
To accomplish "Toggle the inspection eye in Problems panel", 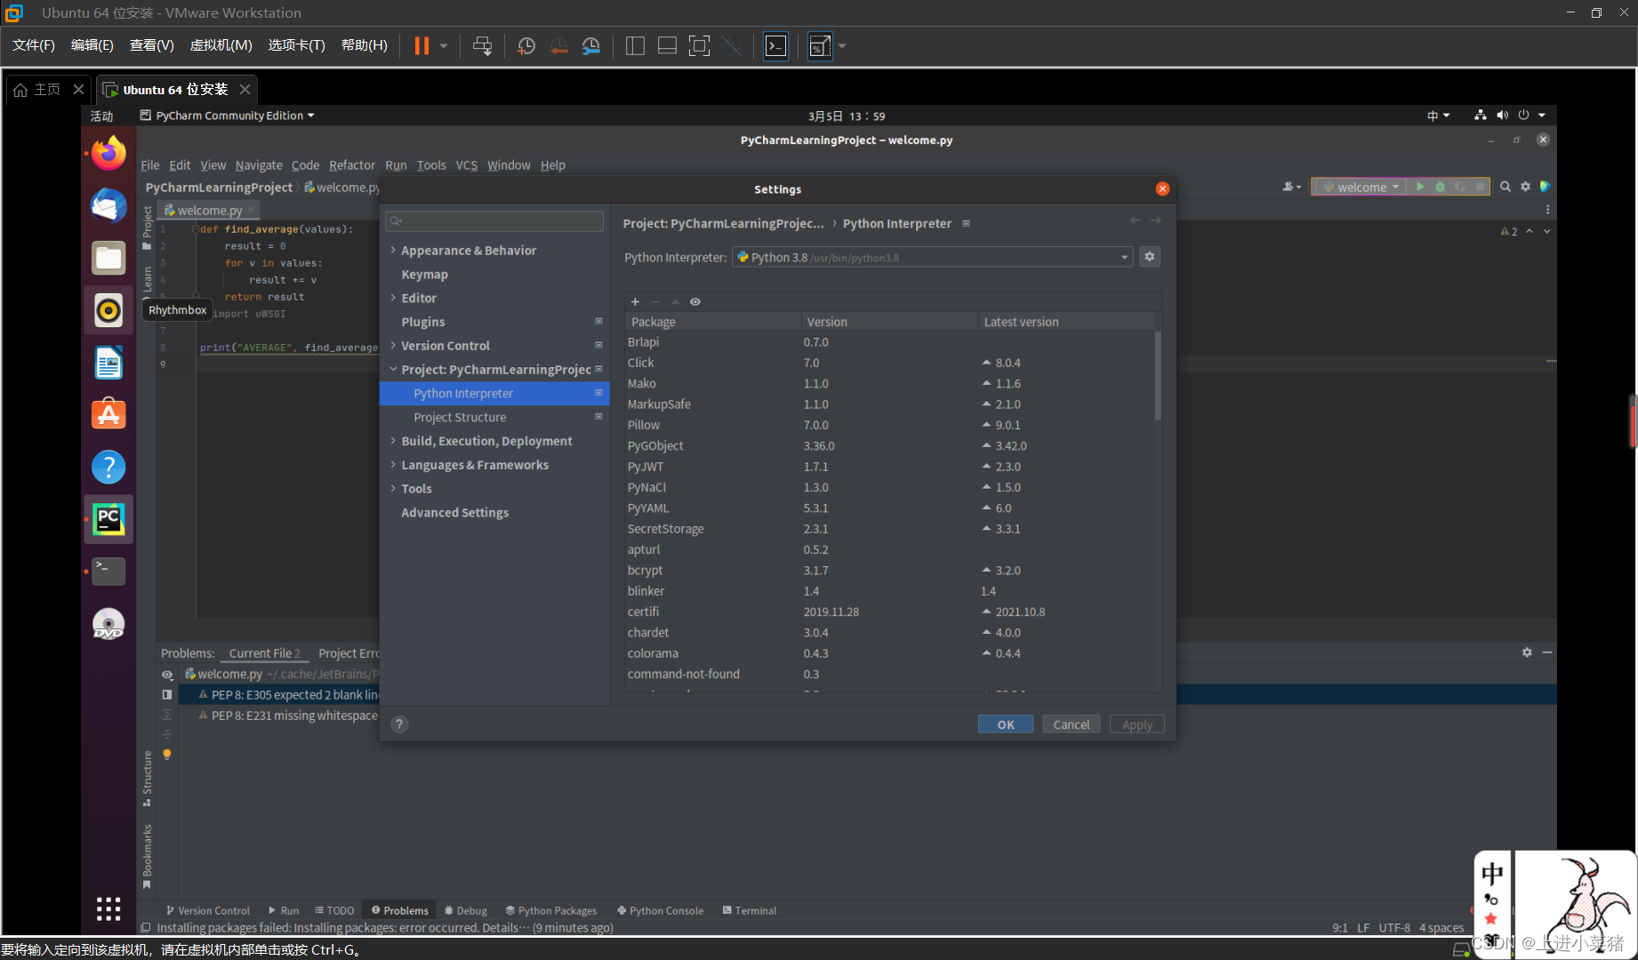I will 167,674.
